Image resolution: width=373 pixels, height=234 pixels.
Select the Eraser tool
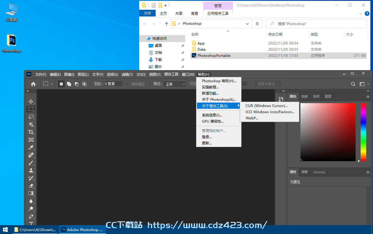(31, 186)
